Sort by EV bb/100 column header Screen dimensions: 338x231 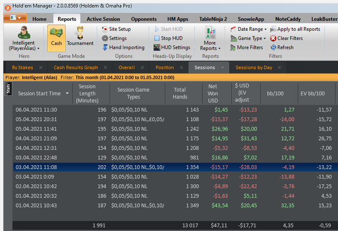coord(312,93)
